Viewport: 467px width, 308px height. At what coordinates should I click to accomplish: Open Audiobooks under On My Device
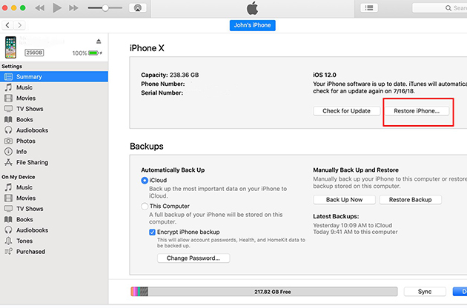pyautogui.click(x=54, y=230)
